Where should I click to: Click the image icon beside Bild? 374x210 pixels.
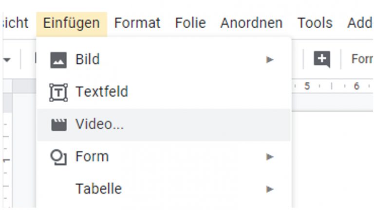tap(58, 60)
